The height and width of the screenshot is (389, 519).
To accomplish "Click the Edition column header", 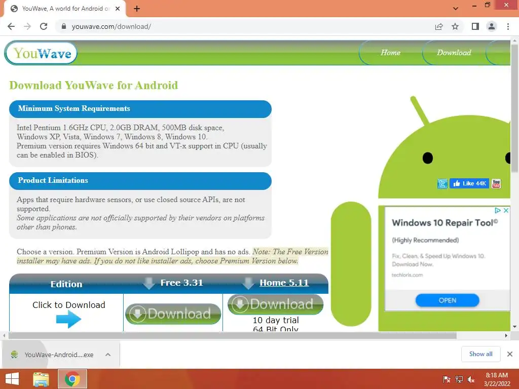I will pyautogui.click(x=66, y=284).
